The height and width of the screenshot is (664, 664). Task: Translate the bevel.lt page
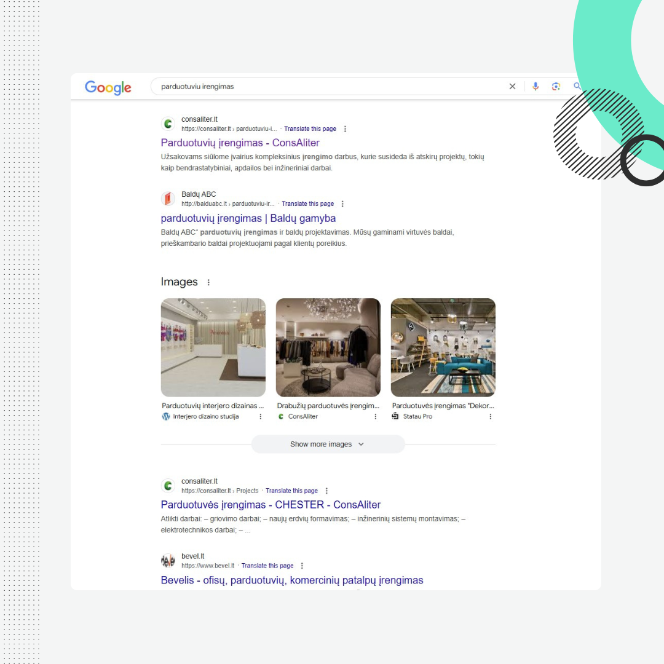pos(267,566)
